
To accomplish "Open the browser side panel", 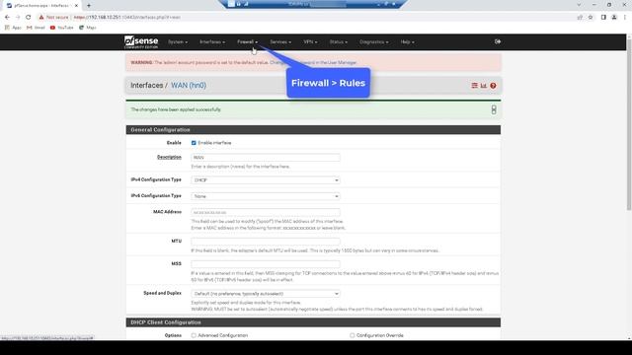I will 603,18.
